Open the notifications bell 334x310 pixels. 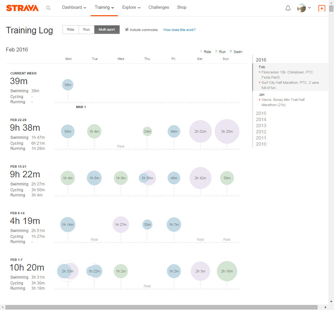tap(288, 8)
